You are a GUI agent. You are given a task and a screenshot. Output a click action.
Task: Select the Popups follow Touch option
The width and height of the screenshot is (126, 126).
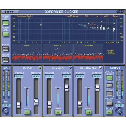click(x=24, y=16)
